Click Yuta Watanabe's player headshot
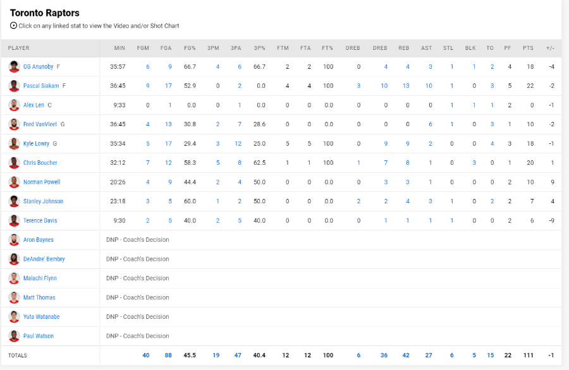 (x=14, y=316)
